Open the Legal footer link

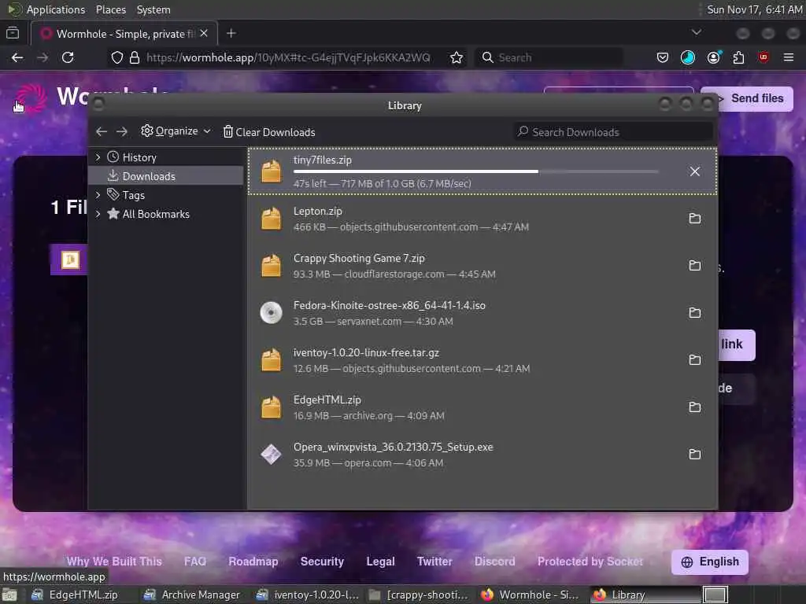click(x=380, y=562)
